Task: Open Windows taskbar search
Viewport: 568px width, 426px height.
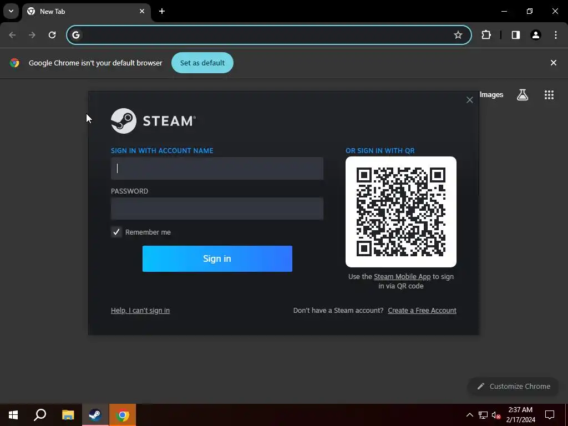Action: pos(40,415)
